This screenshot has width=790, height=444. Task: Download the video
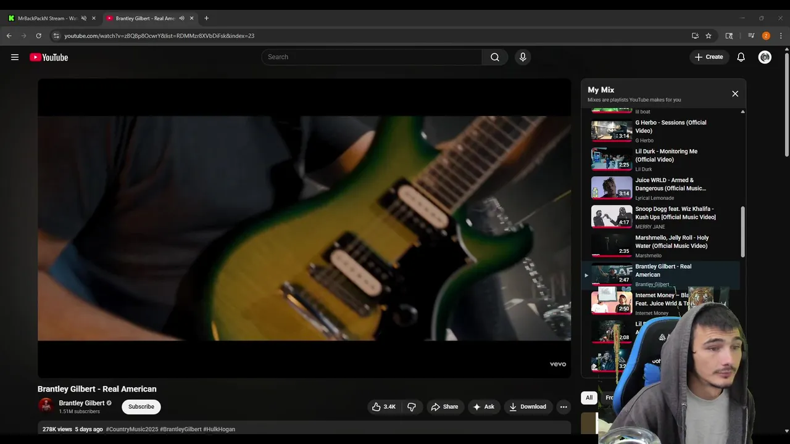528,407
